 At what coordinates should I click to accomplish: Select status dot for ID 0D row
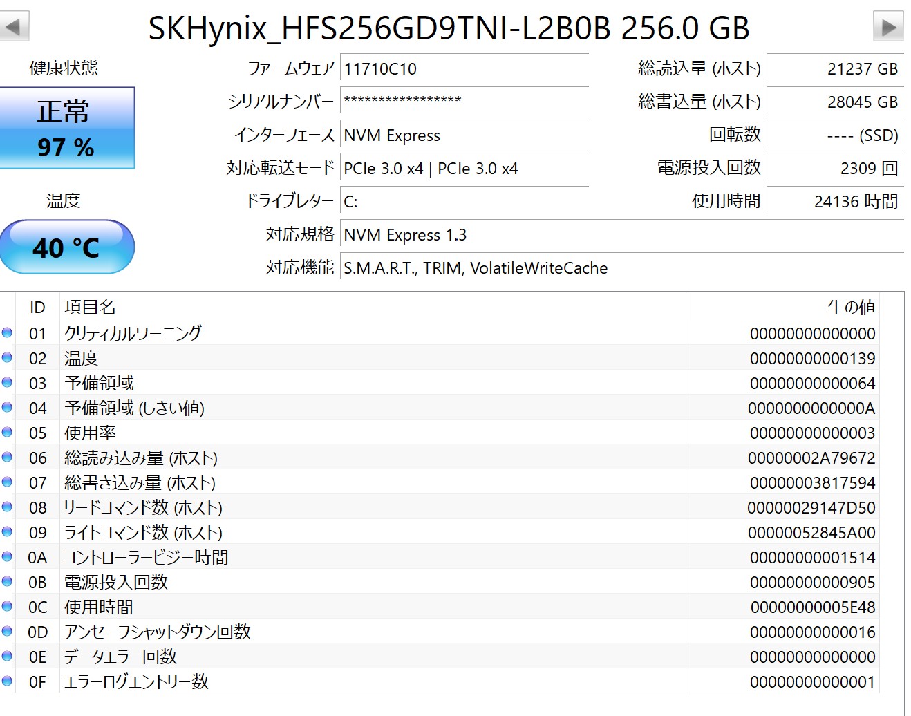(7, 631)
